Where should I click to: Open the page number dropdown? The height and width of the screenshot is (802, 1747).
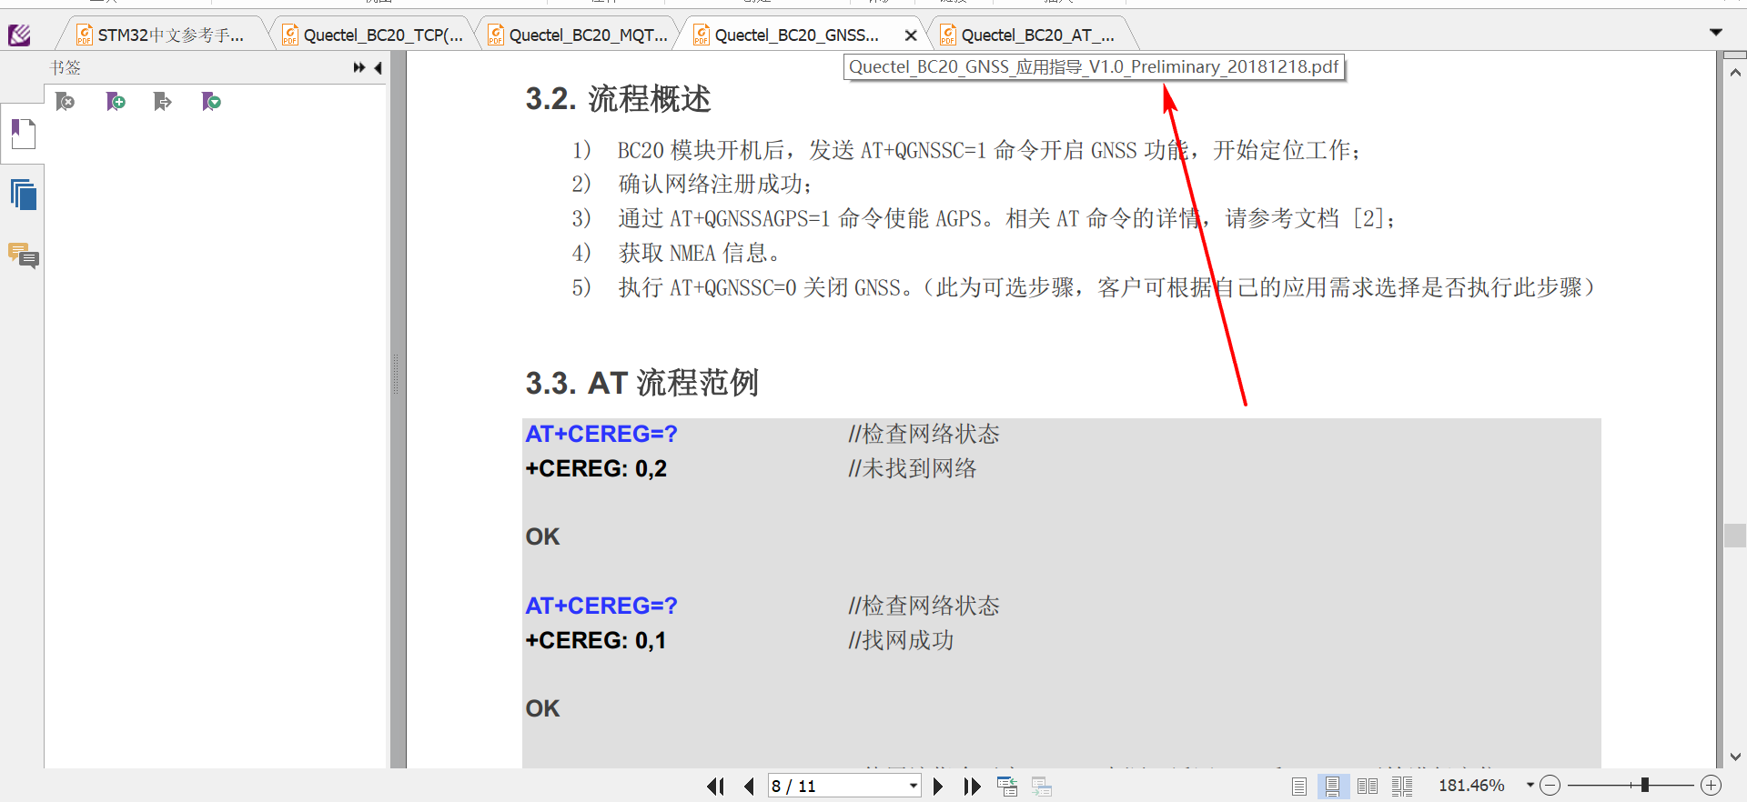point(914,787)
